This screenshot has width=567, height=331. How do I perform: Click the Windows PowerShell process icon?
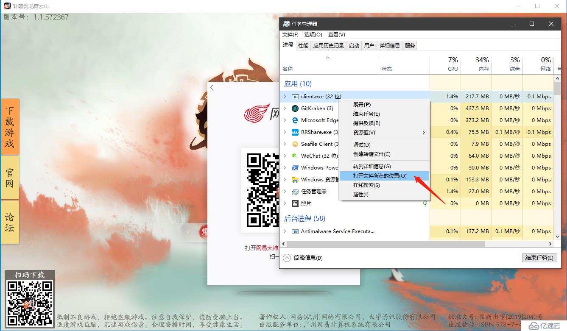[x=295, y=168]
